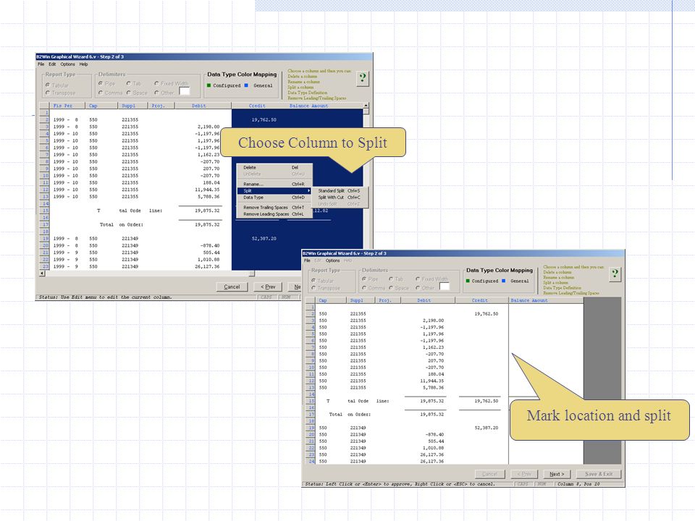Click blue General color square in front window

[x=504, y=281]
